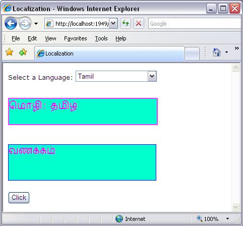Expand the address bar URL dropdown
Screen dimensions: 243x226
(x=113, y=23)
